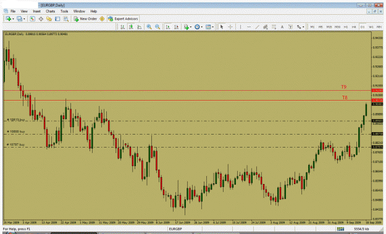Click the red T9 label

pyautogui.click(x=343, y=87)
